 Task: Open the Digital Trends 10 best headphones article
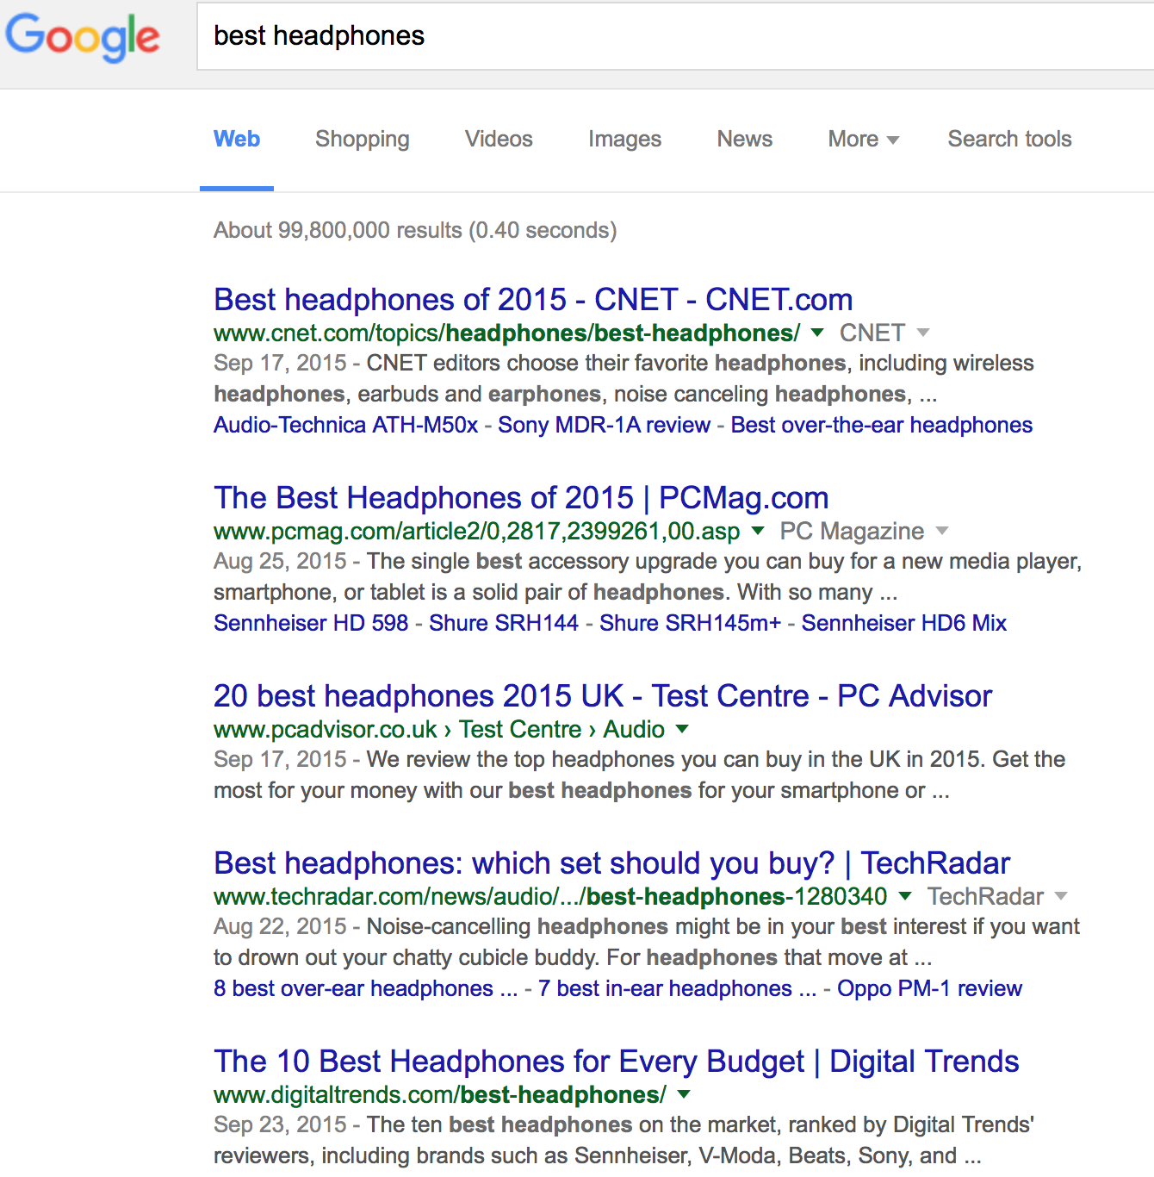tap(616, 1061)
